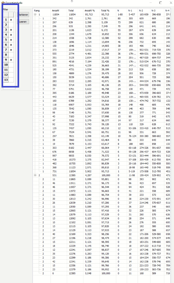This screenshot has height=283, width=174.
Task: Click the N-3 cell showing 529-902
Action: pos(156,175)
